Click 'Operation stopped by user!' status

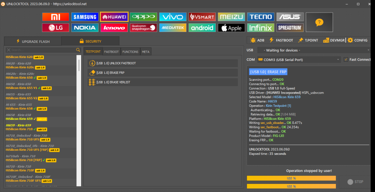[309, 171]
